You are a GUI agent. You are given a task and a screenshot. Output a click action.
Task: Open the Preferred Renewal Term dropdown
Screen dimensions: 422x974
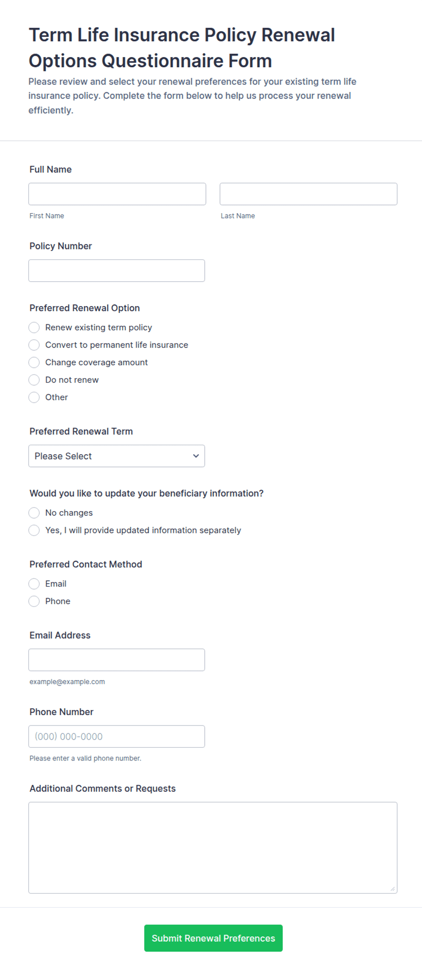(117, 456)
